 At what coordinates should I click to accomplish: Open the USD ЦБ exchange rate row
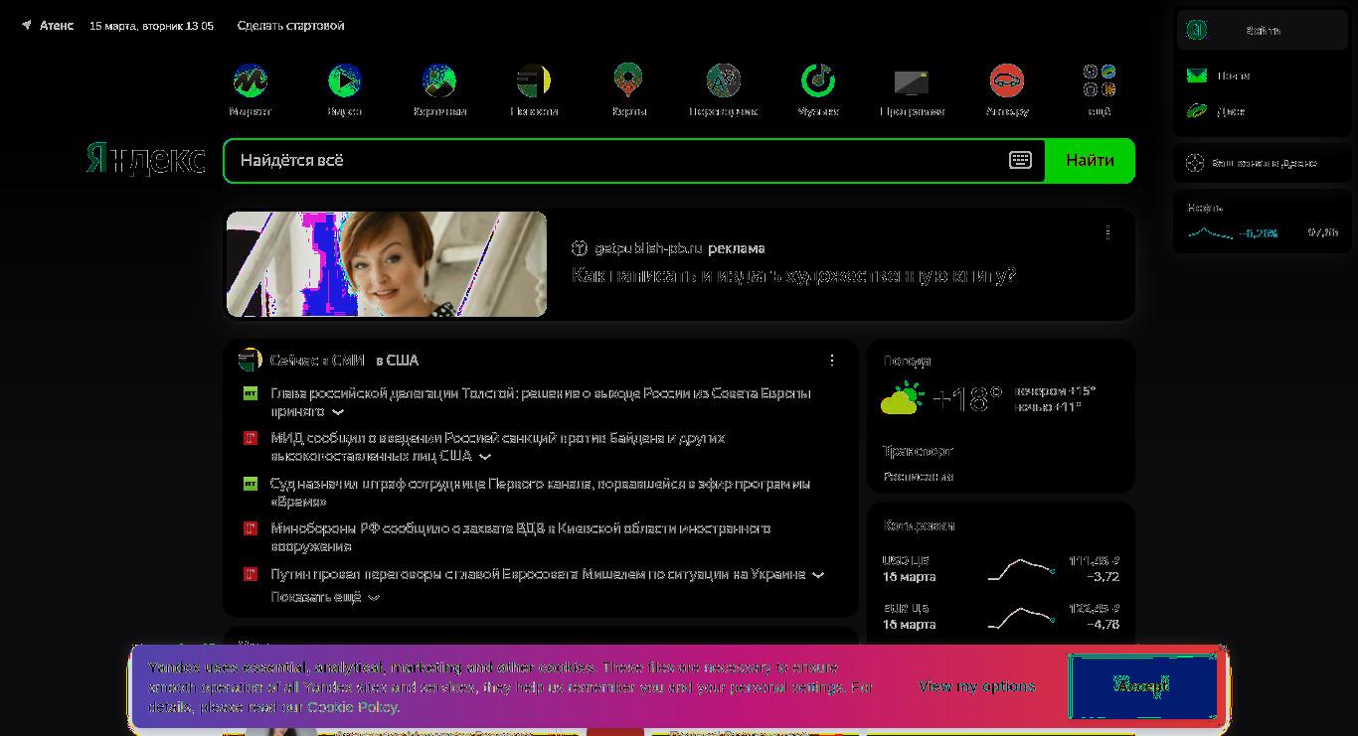click(1001, 569)
